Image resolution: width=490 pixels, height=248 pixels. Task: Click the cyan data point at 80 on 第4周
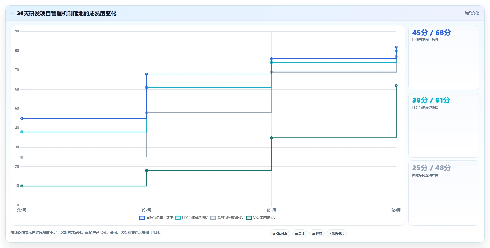pyautogui.click(x=396, y=51)
